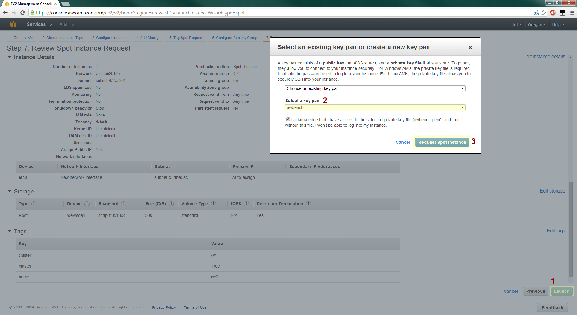The image size is (577, 315).
Task: Open the Chrome hamburger menu icon
Action: [x=572, y=13]
